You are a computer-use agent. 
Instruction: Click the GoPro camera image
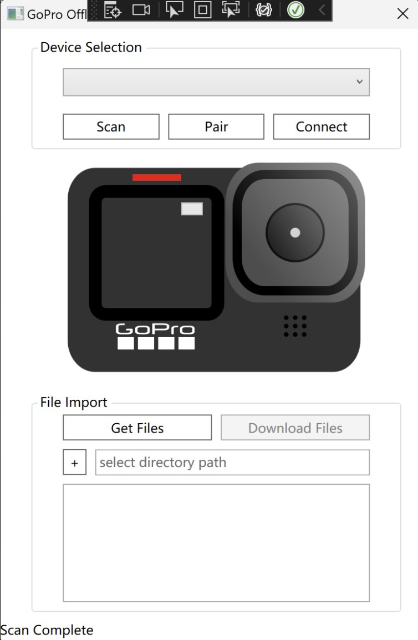pyautogui.click(x=216, y=267)
